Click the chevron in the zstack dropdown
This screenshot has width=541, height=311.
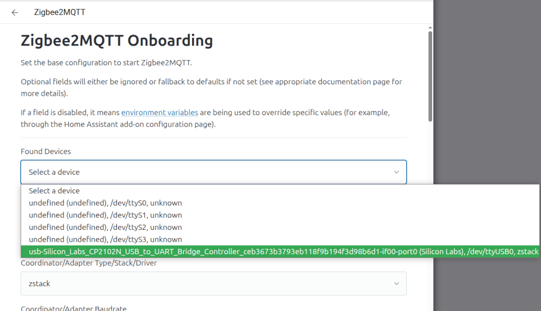(396, 283)
